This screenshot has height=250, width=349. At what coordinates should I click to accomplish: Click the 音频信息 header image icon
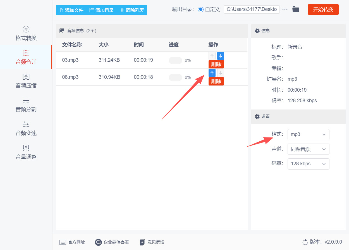point(62,31)
